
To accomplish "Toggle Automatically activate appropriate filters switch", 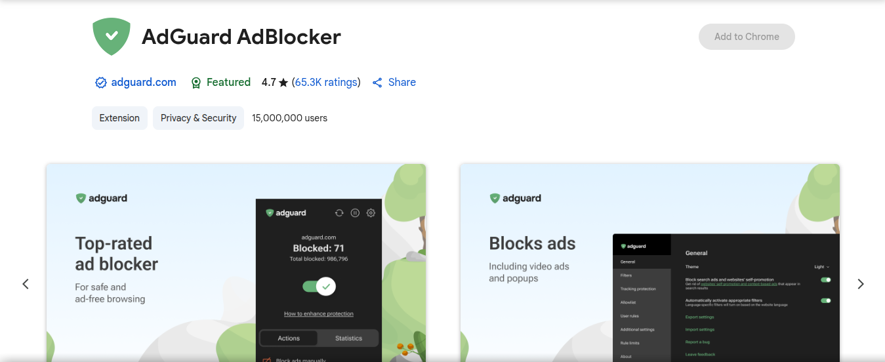I will [x=826, y=300].
